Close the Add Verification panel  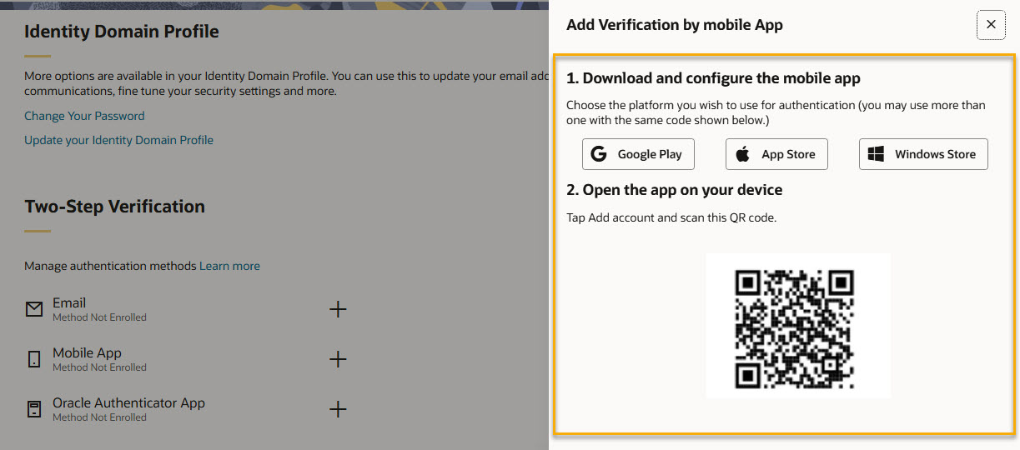click(x=991, y=25)
